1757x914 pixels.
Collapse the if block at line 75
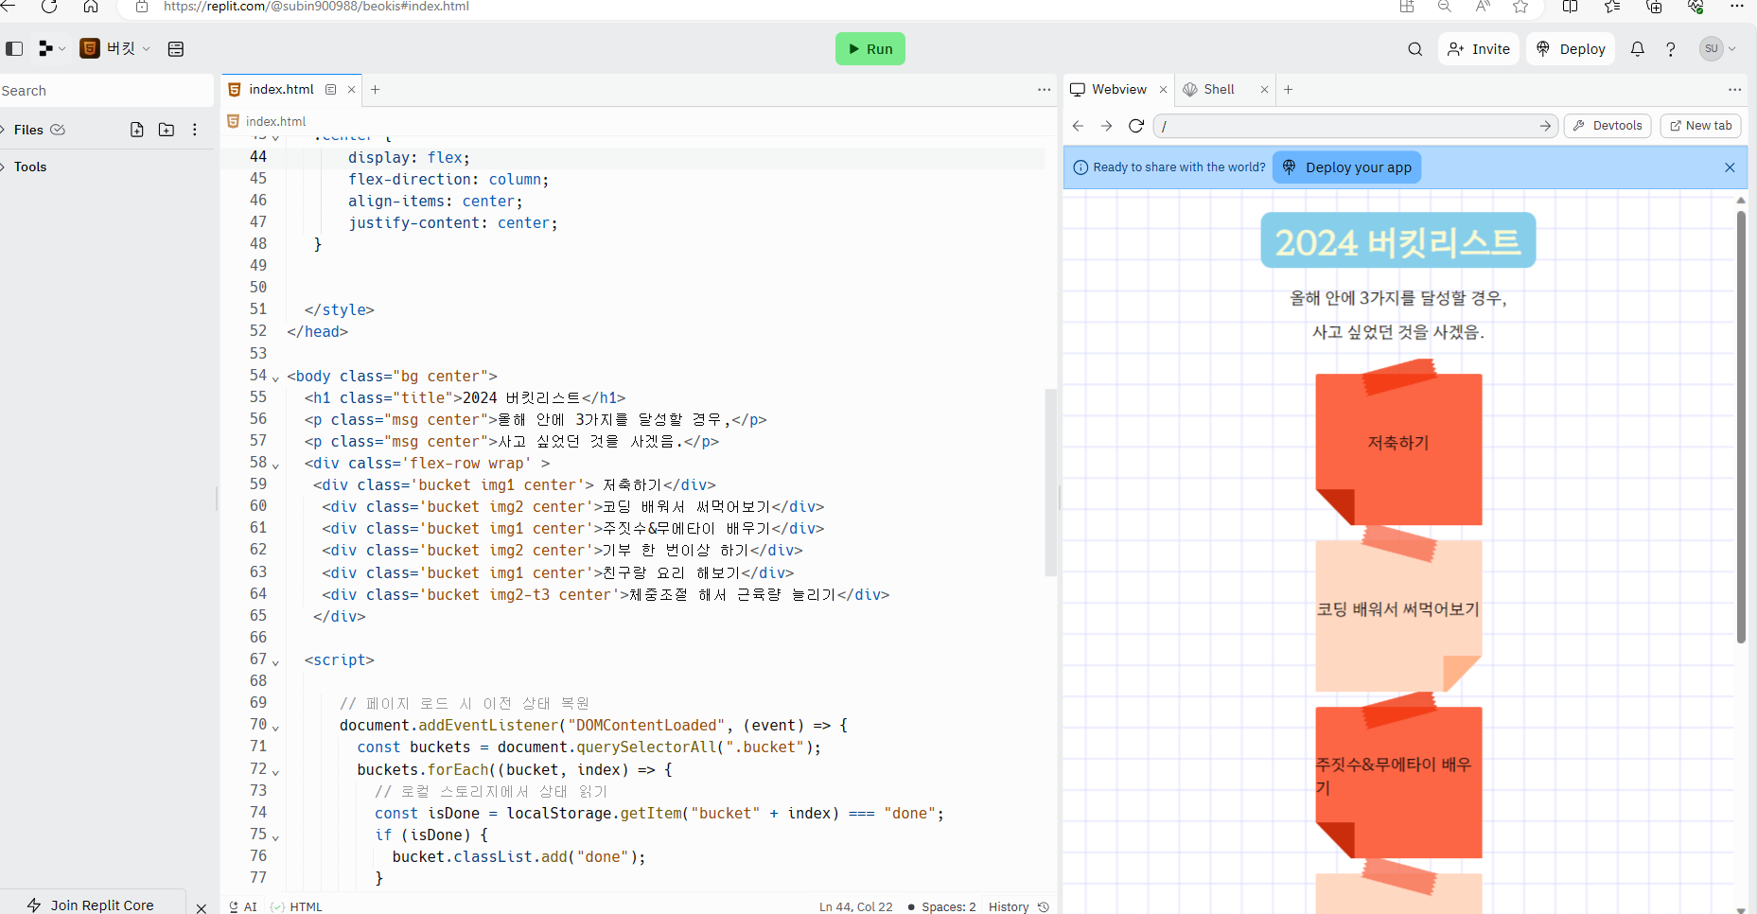click(275, 836)
